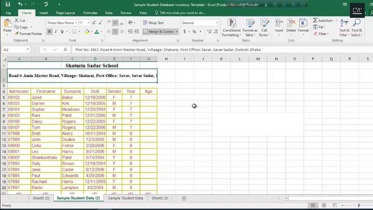Viewport: 373px width, 210px height.
Task: Open the View tab
Action: pos(143,13)
